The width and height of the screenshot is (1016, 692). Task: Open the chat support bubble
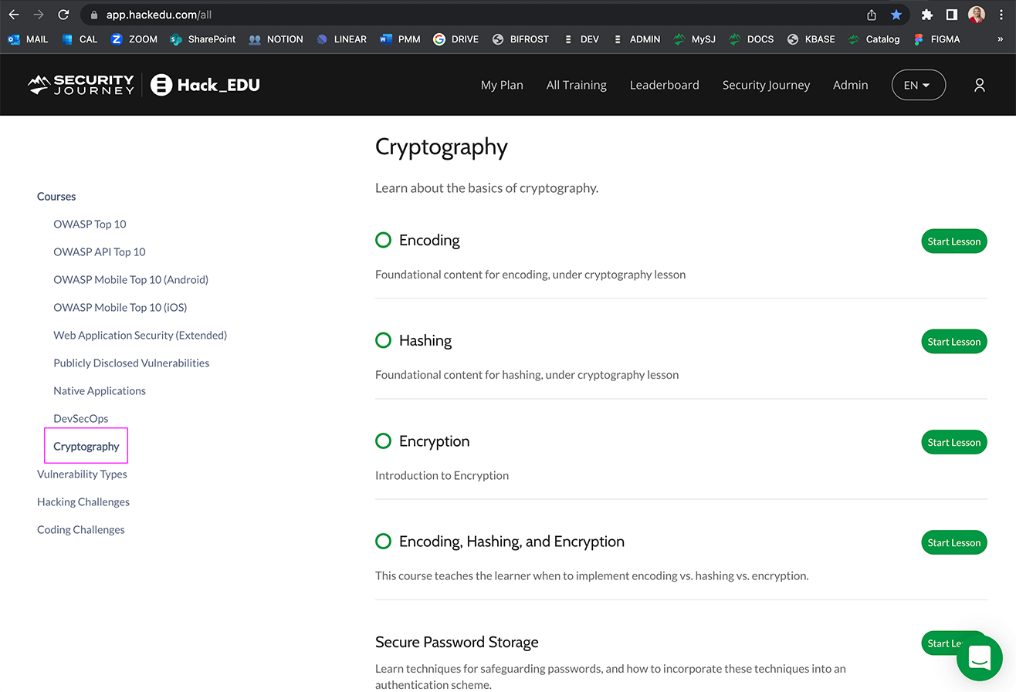[x=979, y=658]
